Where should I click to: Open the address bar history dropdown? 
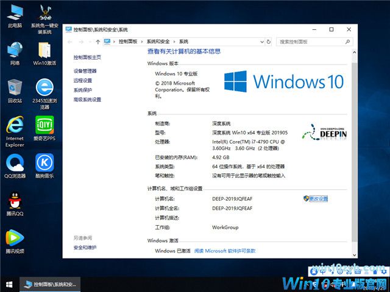[262, 42]
